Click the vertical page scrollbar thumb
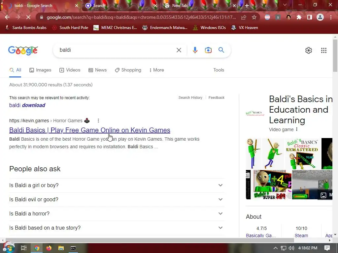The width and height of the screenshot is (338, 253). click(x=335, y=55)
